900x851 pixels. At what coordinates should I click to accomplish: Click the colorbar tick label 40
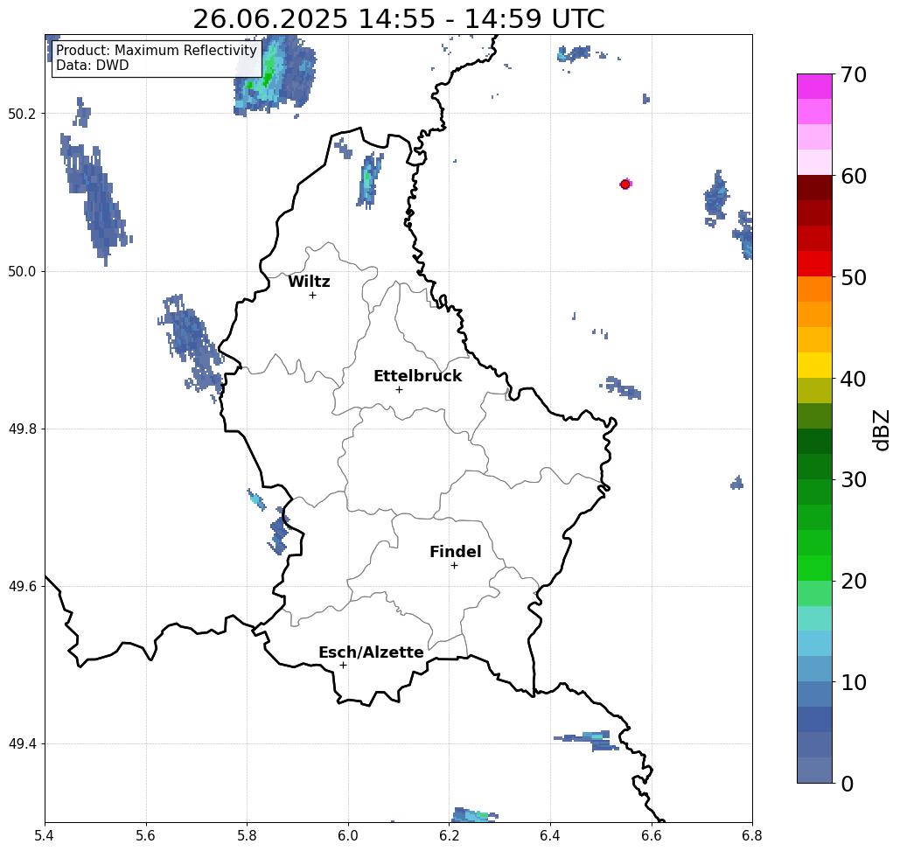tap(853, 379)
